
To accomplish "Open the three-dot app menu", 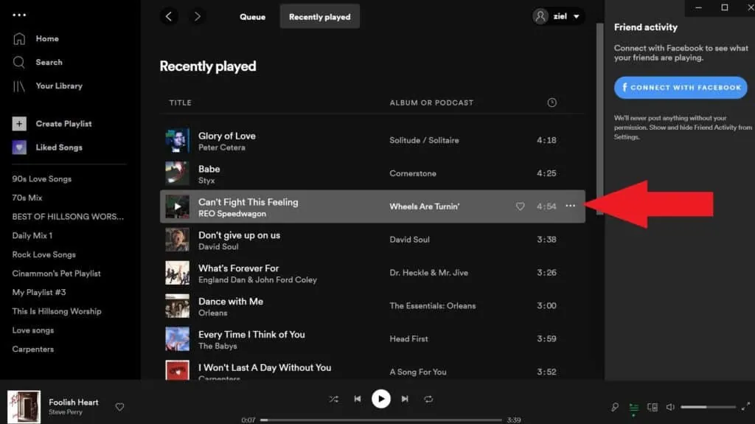I will coord(19,15).
